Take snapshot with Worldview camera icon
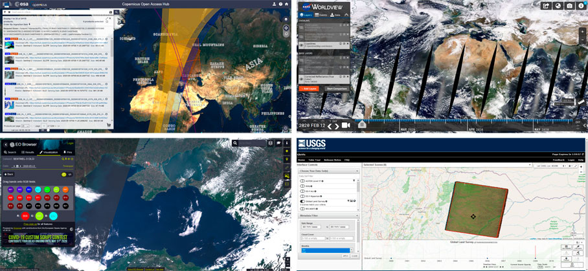Screen dimensions: 588x271 [x=570, y=6]
